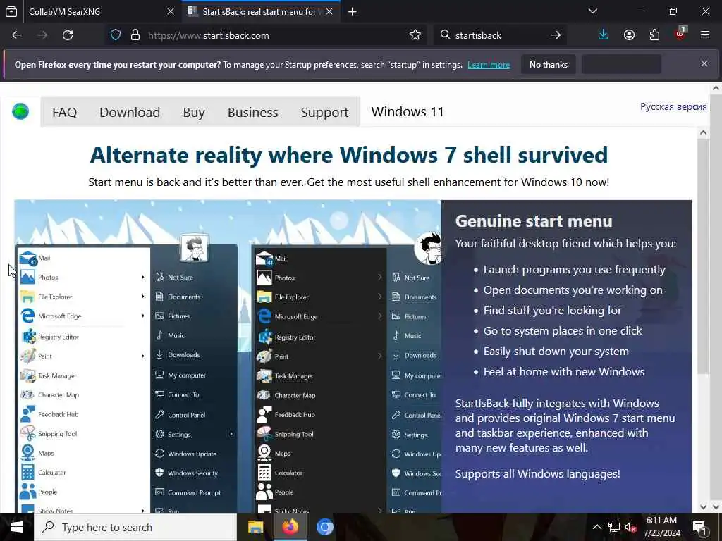Dismiss the startup notification bar
This screenshot has width=722, height=541.
click(704, 63)
